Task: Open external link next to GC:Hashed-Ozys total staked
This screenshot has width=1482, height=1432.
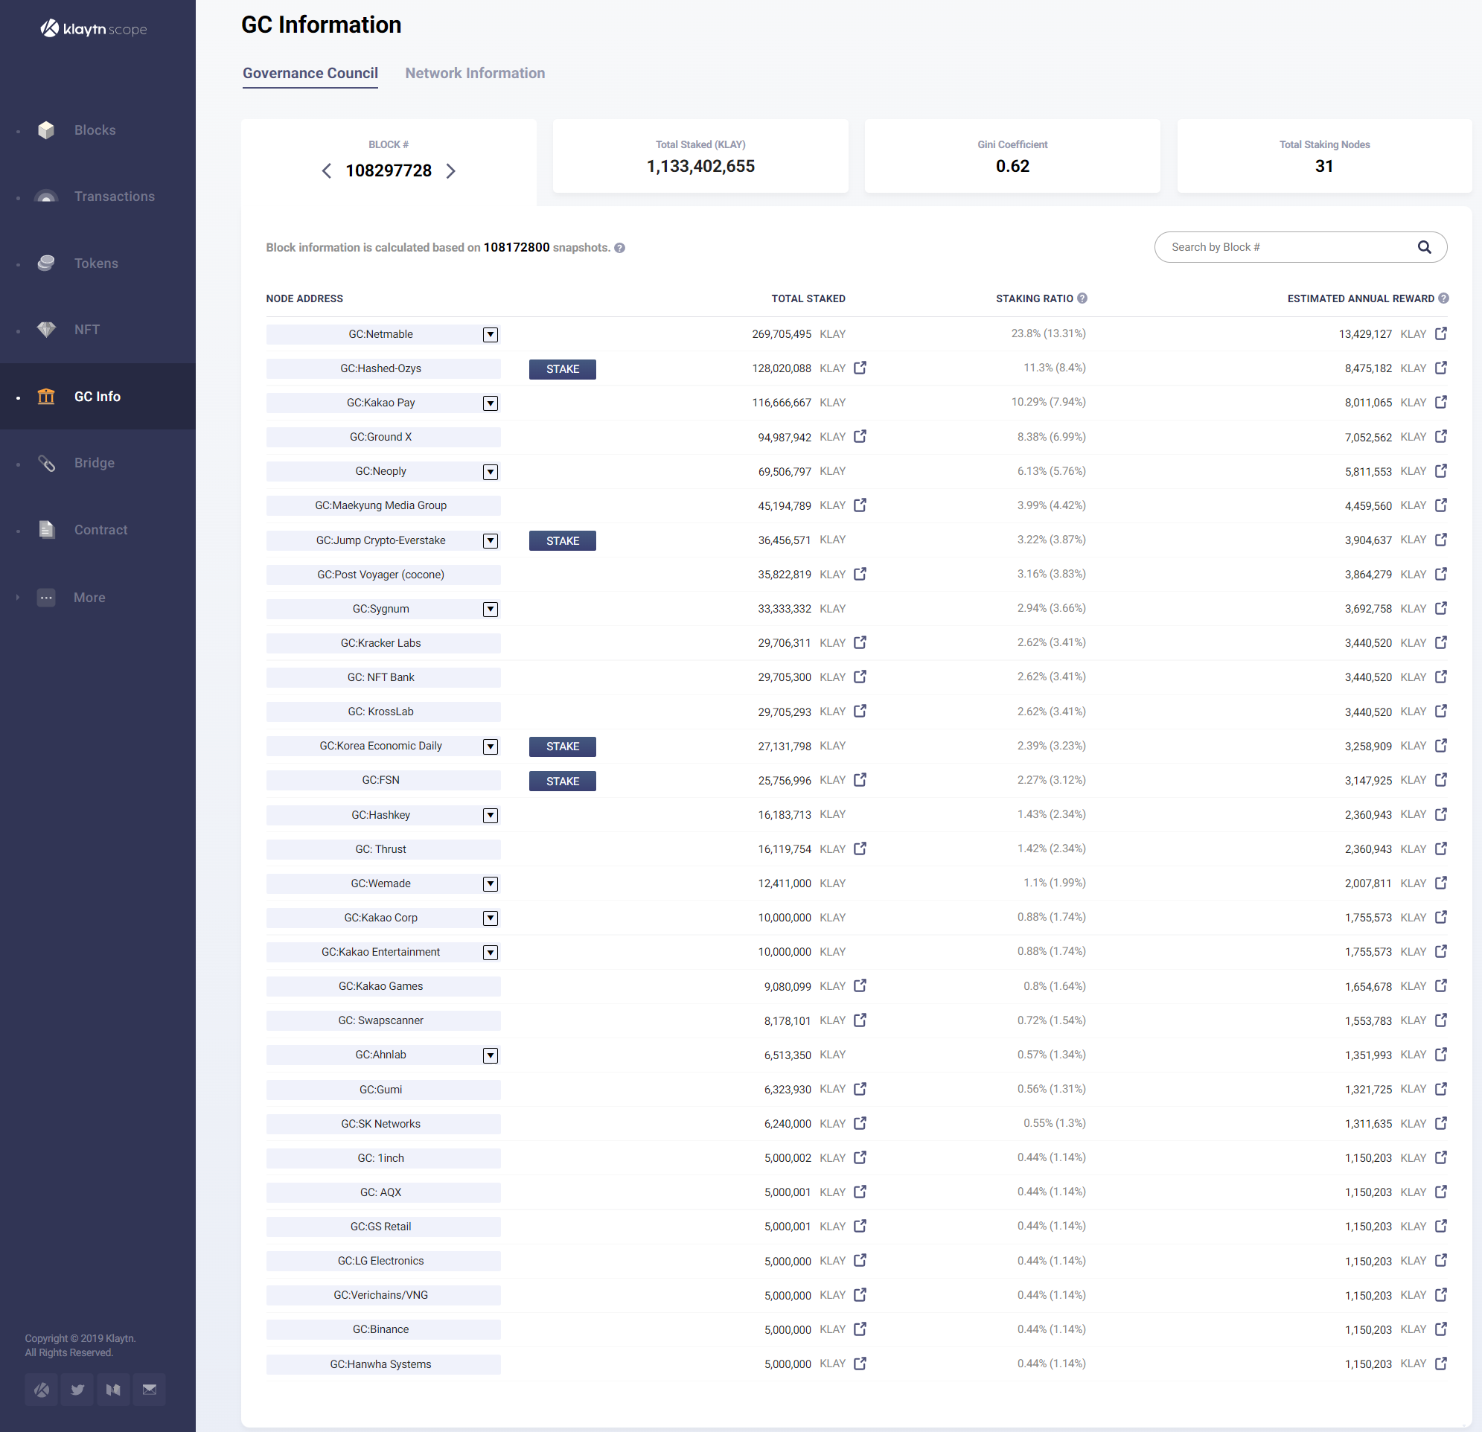Action: (860, 368)
